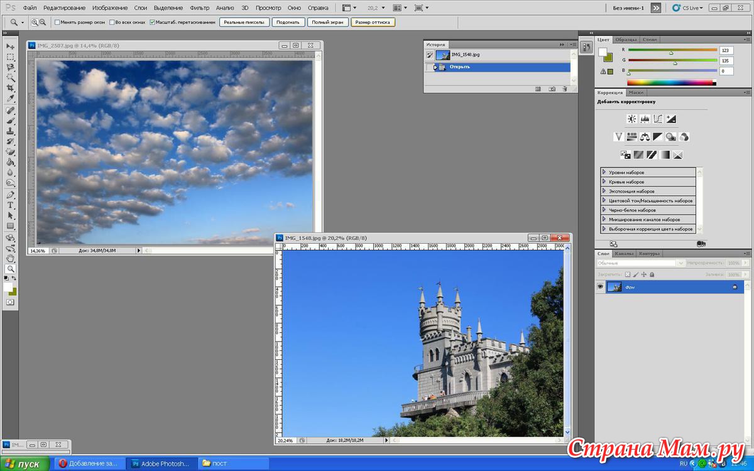Open 'пост' folder in taskbar

point(234,463)
